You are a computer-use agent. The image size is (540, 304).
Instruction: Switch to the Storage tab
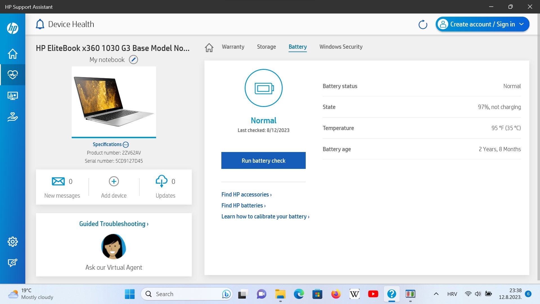[266, 47]
